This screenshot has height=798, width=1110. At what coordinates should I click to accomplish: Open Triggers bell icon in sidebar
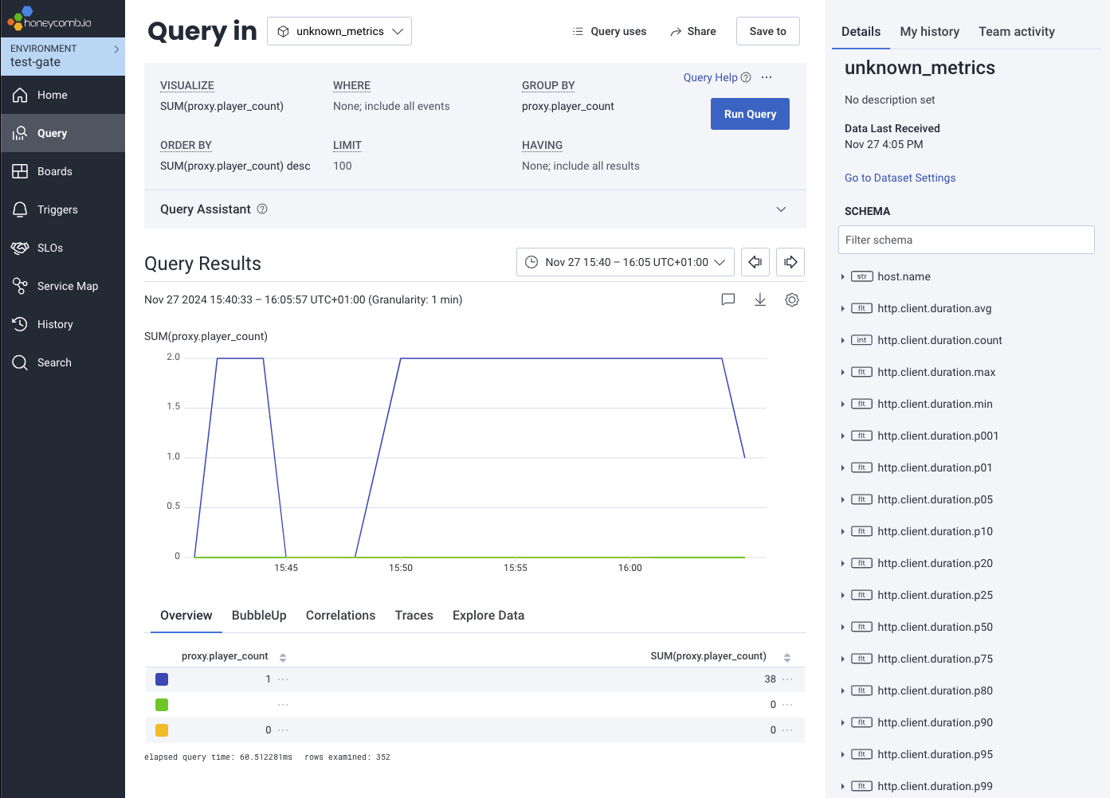point(21,209)
